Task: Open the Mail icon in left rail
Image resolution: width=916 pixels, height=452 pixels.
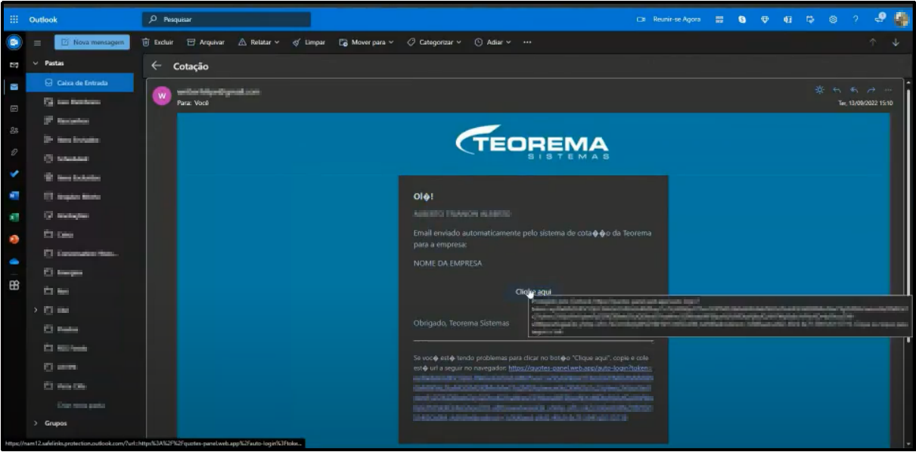Action: 13,87
